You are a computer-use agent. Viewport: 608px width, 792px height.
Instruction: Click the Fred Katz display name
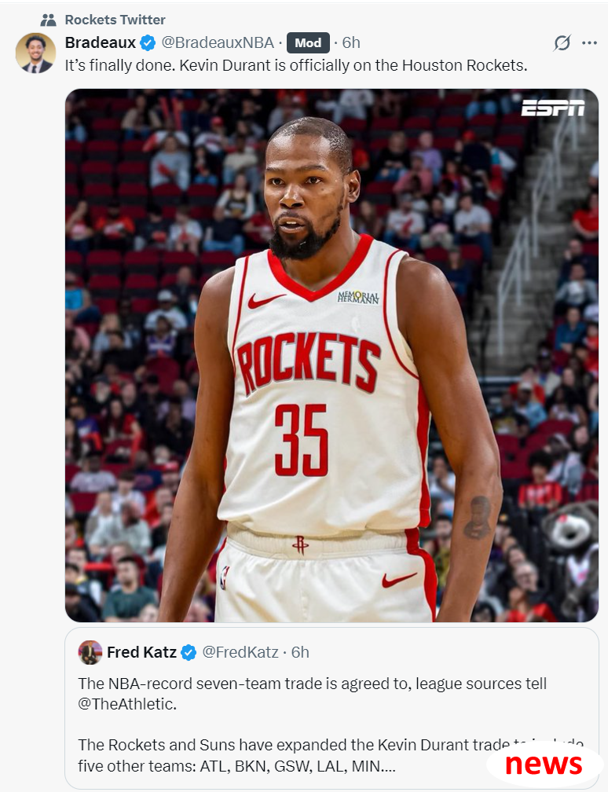point(141,652)
